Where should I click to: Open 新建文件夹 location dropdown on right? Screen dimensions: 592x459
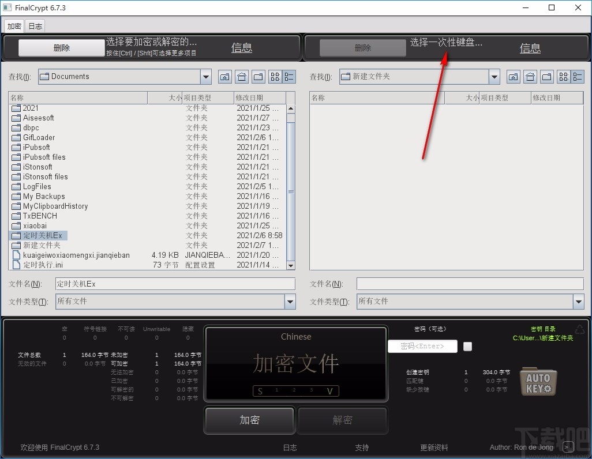point(494,76)
